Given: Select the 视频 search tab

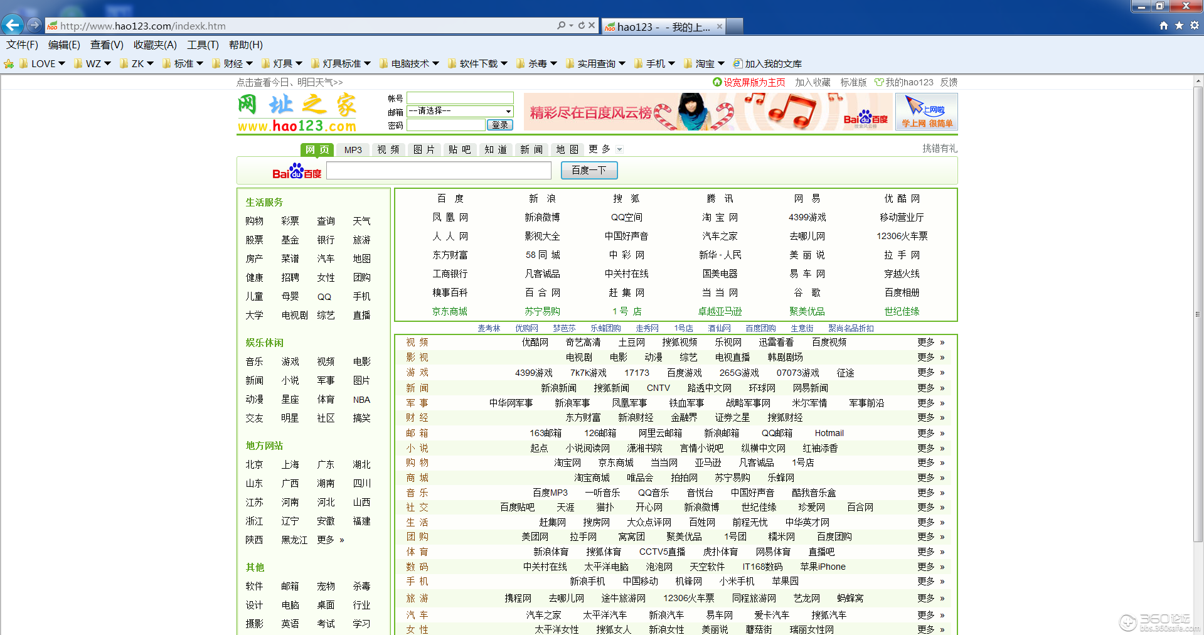Looking at the screenshot, I should (x=388, y=150).
